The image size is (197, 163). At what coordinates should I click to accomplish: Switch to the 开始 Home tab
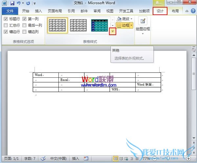[26, 11]
